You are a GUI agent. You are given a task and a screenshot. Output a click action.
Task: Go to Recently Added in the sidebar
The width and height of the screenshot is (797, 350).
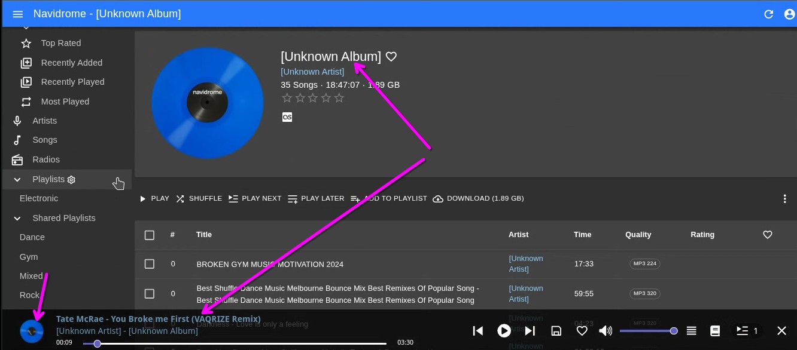pyautogui.click(x=71, y=63)
